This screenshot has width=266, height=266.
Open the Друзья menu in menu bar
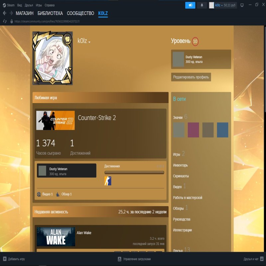pyautogui.click(x=29, y=5)
